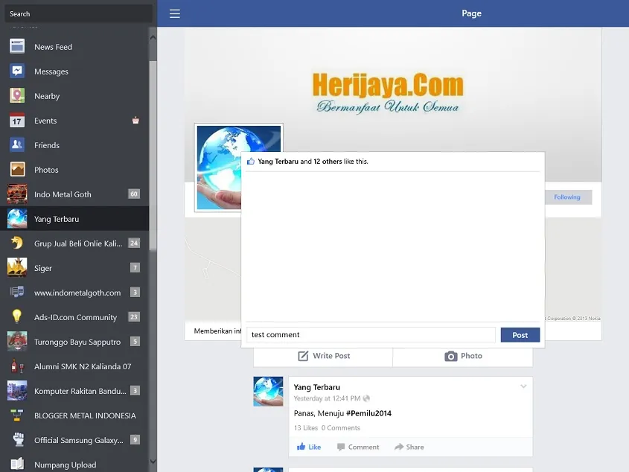Image resolution: width=629 pixels, height=472 pixels.
Task: Select Indo Metal Goth in sidebar
Action: [63, 194]
